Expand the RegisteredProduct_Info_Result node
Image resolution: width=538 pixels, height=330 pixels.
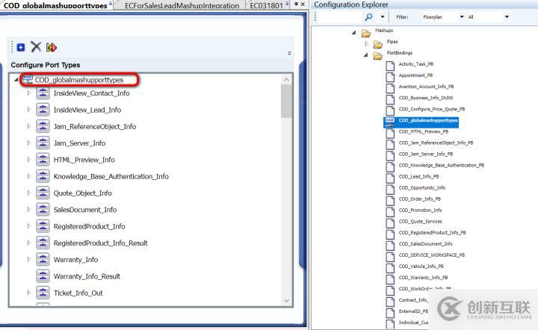29,243
